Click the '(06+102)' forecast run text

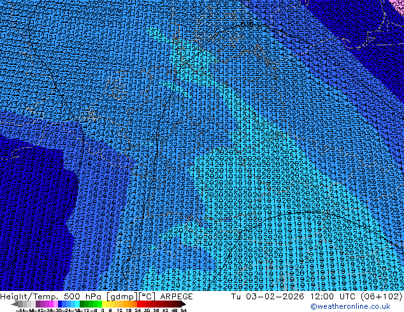click(x=382, y=297)
